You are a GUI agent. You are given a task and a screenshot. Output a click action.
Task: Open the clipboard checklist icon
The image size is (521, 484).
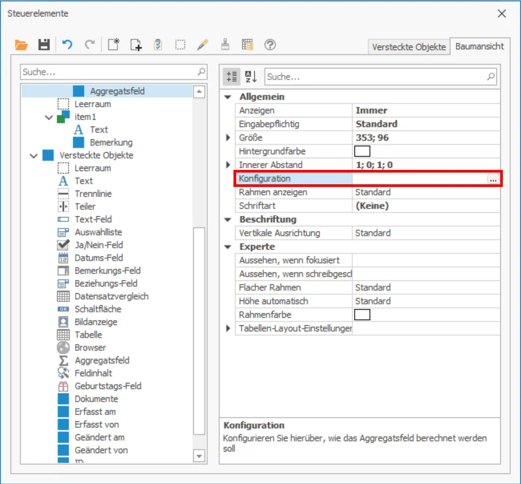click(x=158, y=44)
